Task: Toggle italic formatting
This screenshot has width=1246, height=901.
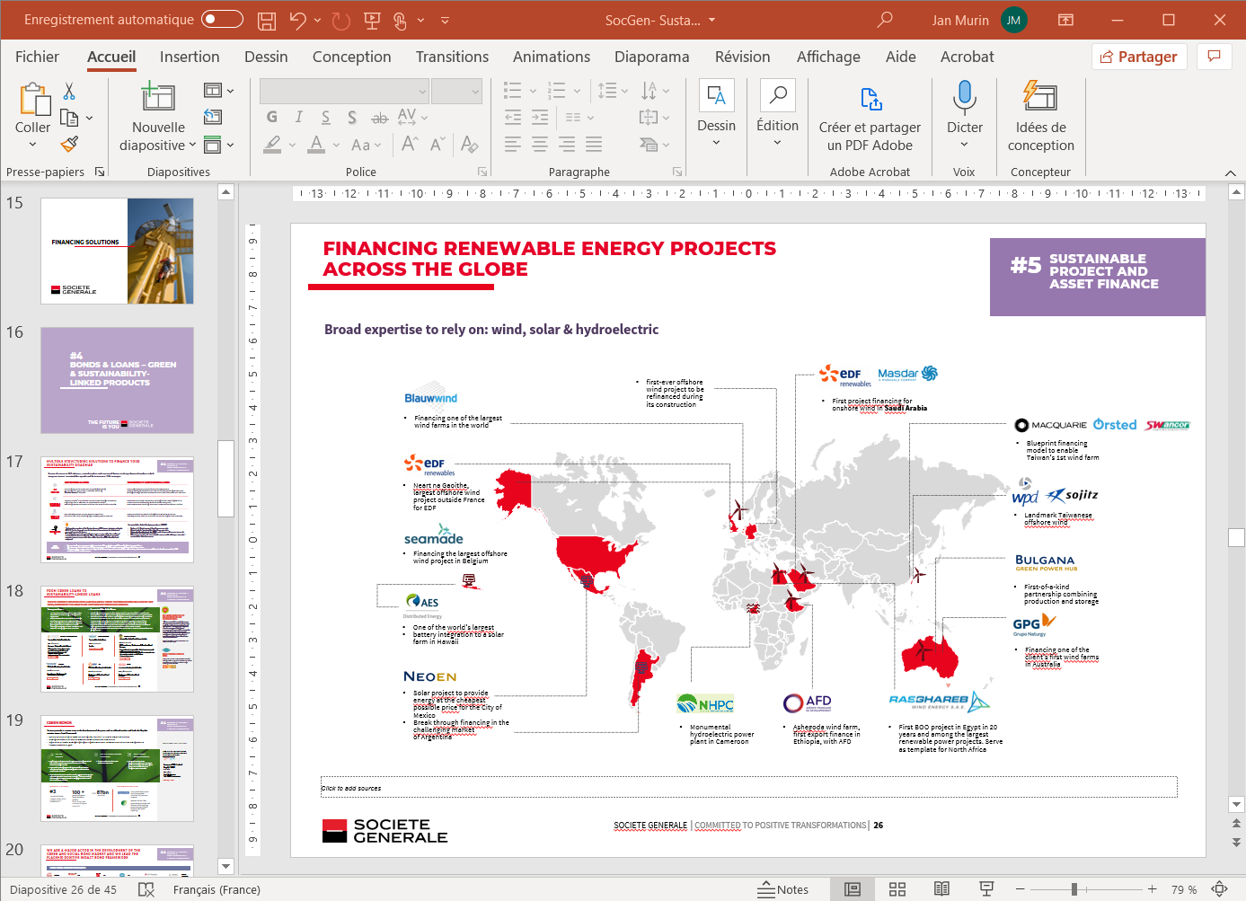Action: (x=299, y=117)
